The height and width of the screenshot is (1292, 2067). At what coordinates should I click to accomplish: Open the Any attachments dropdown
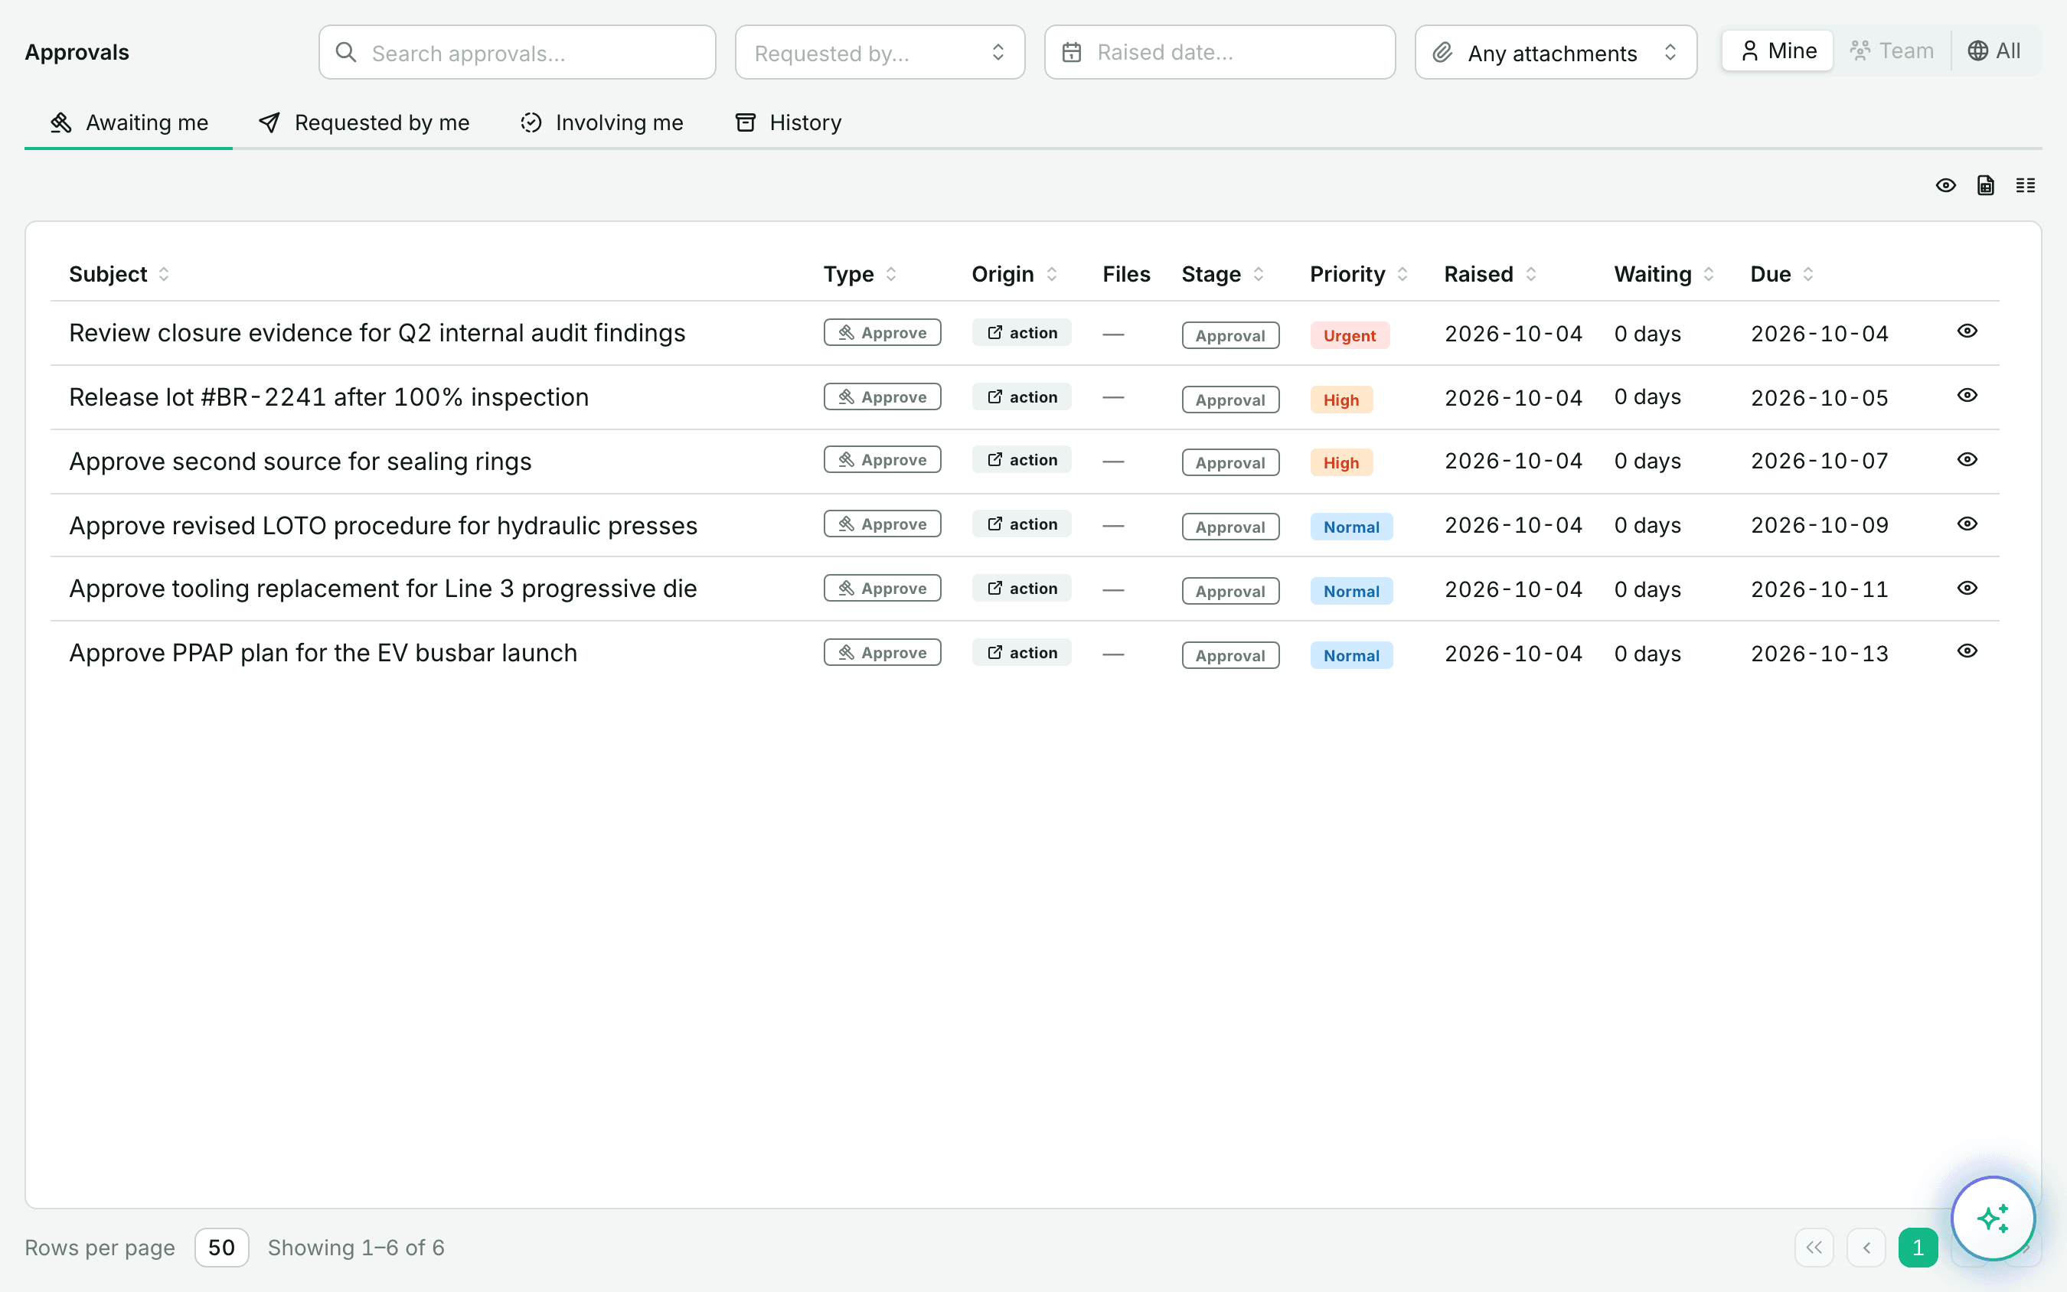coord(1555,52)
